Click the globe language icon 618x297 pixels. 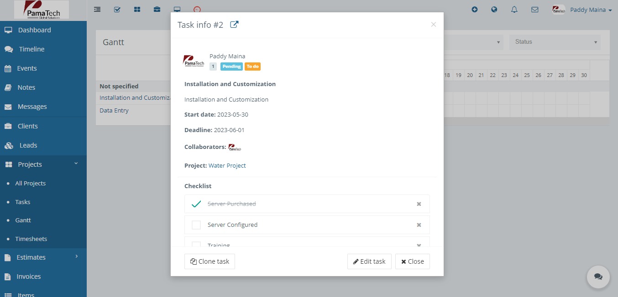click(494, 9)
